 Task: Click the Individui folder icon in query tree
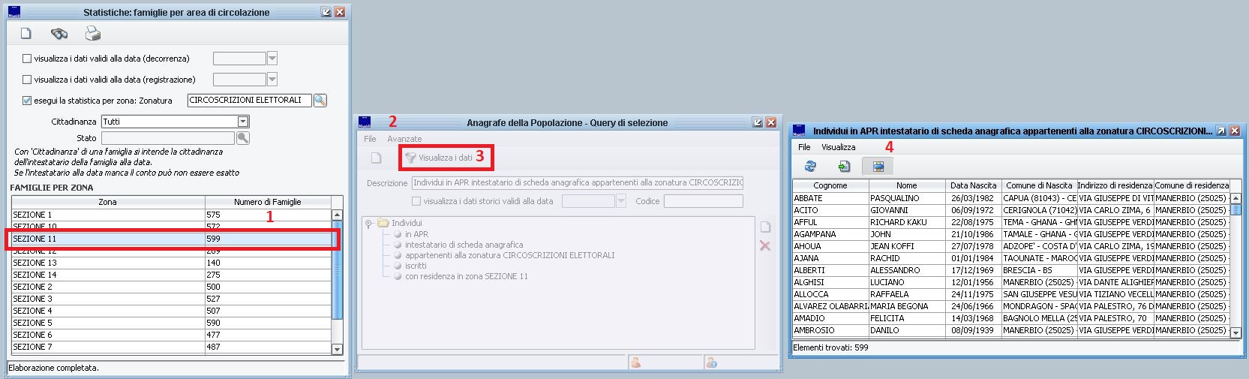coord(383,223)
